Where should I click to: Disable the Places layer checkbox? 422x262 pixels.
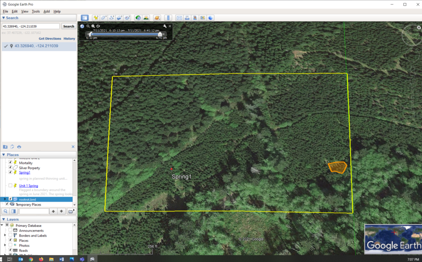[10, 240]
